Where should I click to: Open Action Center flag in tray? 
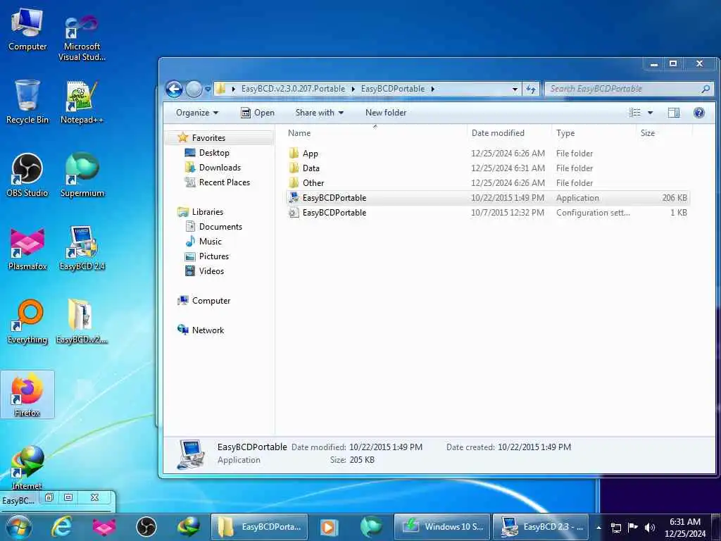point(633,528)
